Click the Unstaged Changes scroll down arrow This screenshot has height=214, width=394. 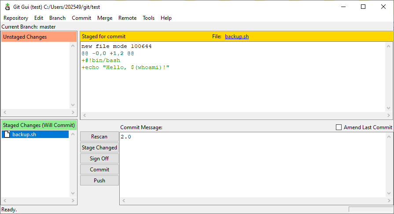click(x=73, y=105)
